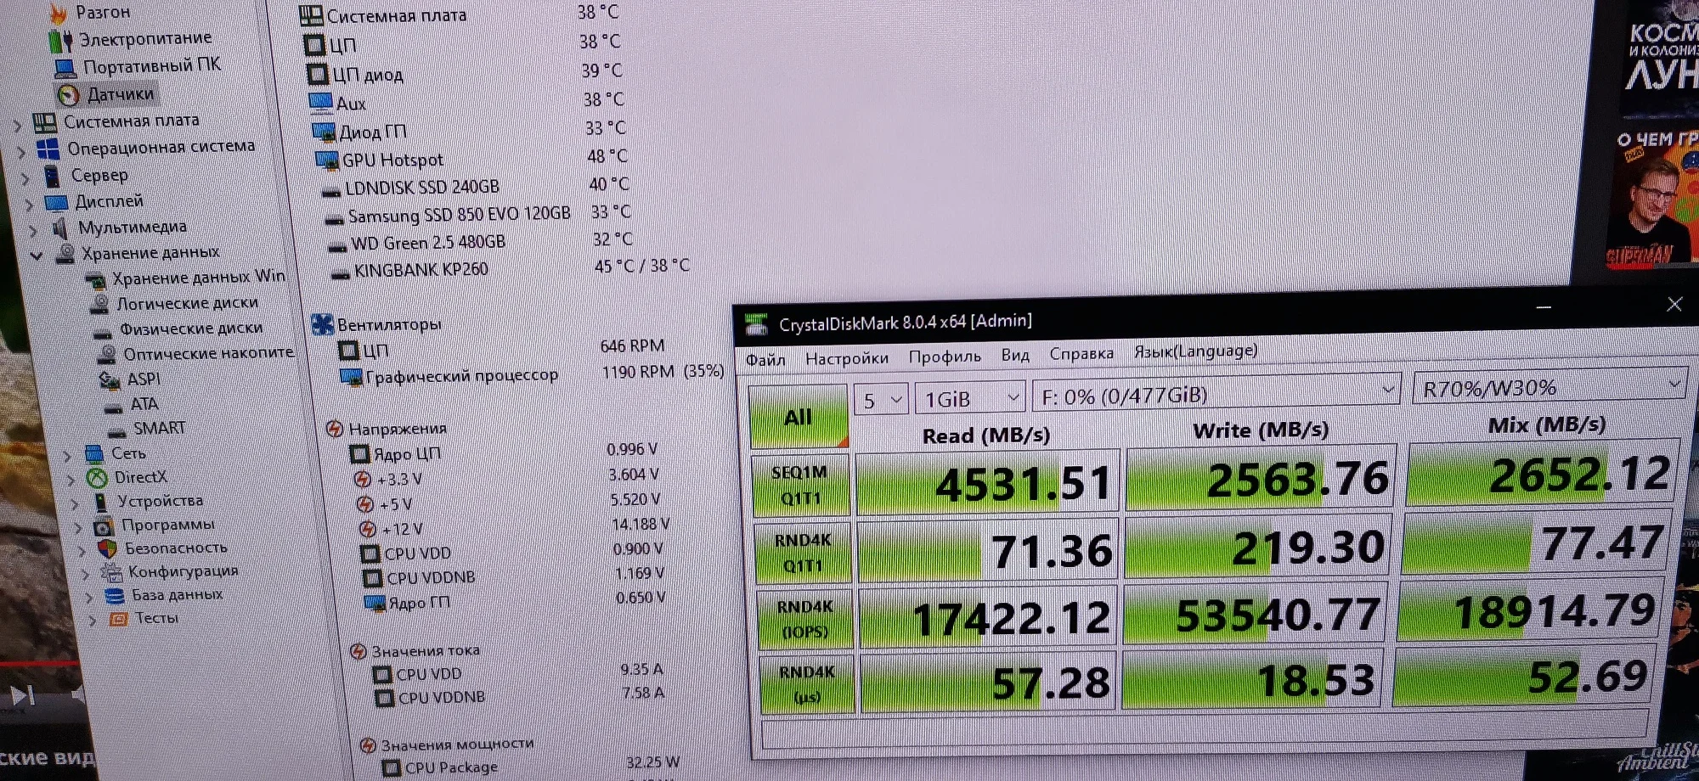Screen dimensions: 1699x781
Task: Click the CrystalDiskMark title bar app icon
Action: 755,325
